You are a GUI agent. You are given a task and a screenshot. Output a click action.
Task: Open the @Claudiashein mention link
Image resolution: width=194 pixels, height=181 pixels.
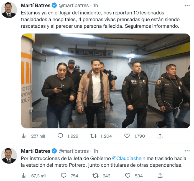click(129, 158)
